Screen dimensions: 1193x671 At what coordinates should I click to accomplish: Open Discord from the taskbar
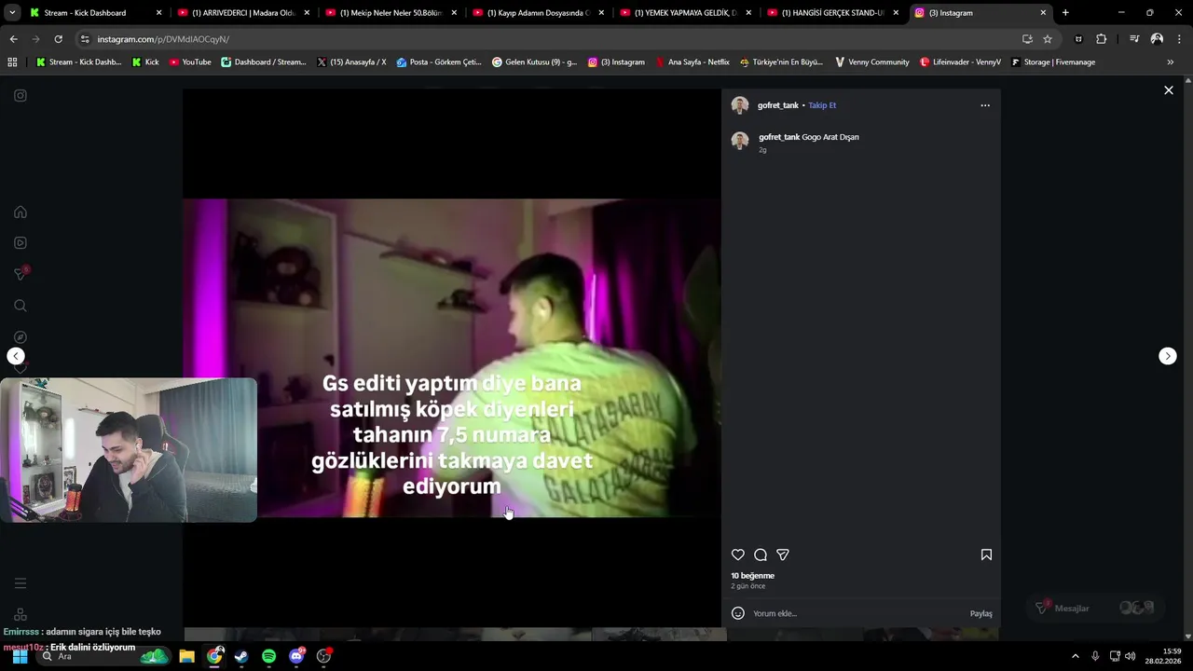click(296, 656)
